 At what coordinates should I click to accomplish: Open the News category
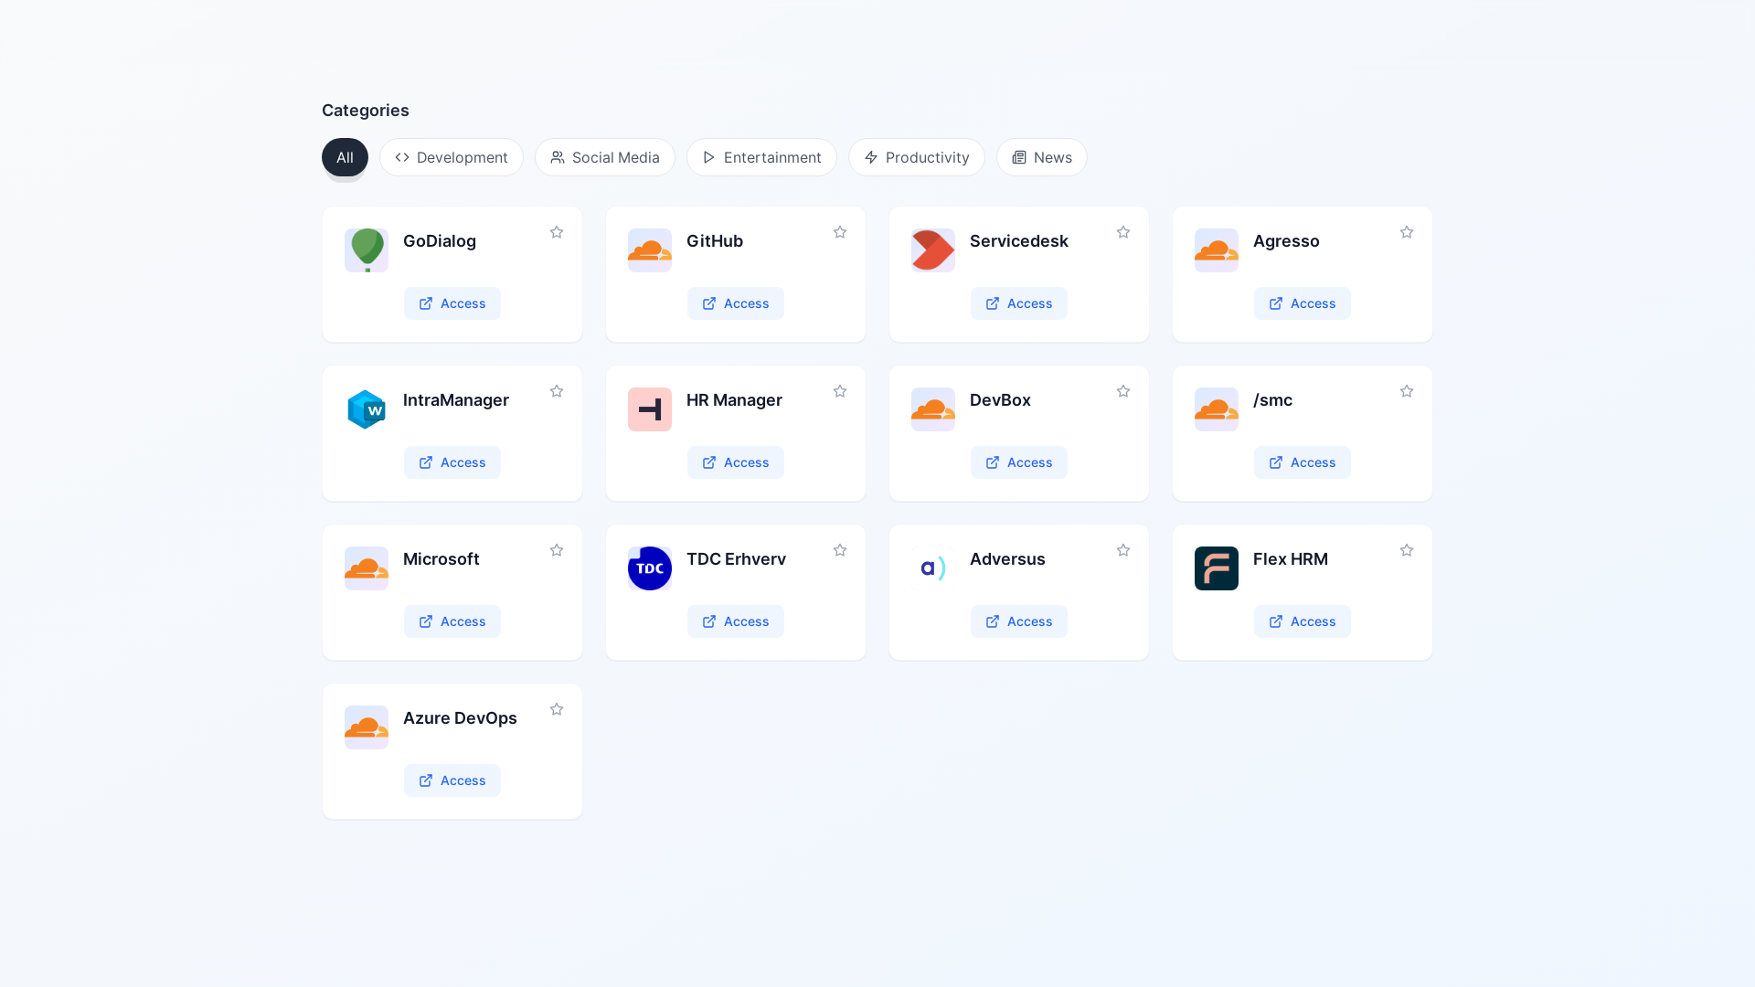click(x=1042, y=157)
